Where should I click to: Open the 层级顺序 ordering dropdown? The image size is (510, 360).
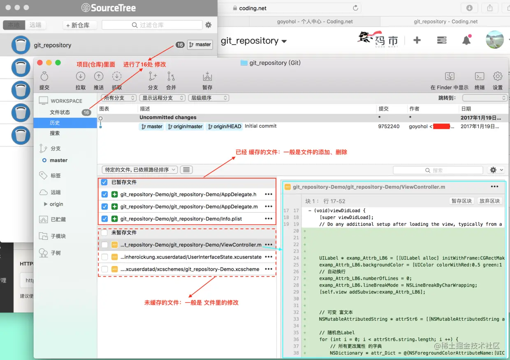(208, 98)
